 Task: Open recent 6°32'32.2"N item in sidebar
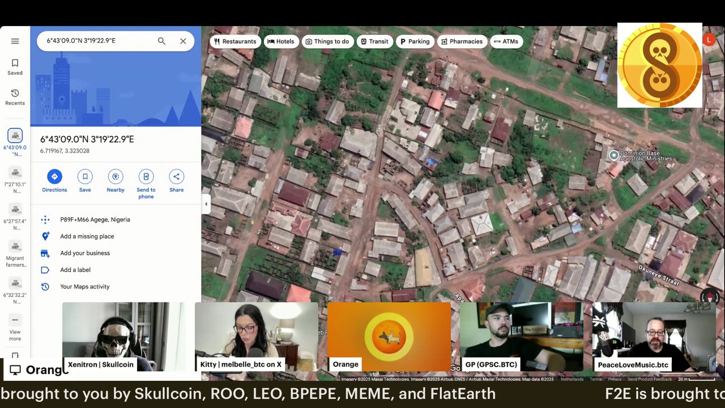click(15, 290)
